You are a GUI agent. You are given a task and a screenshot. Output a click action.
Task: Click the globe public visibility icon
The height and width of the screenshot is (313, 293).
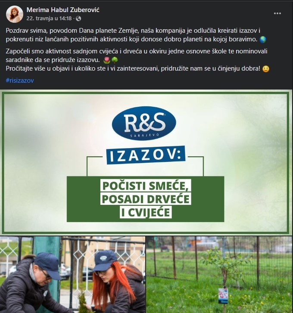(78, 19)
